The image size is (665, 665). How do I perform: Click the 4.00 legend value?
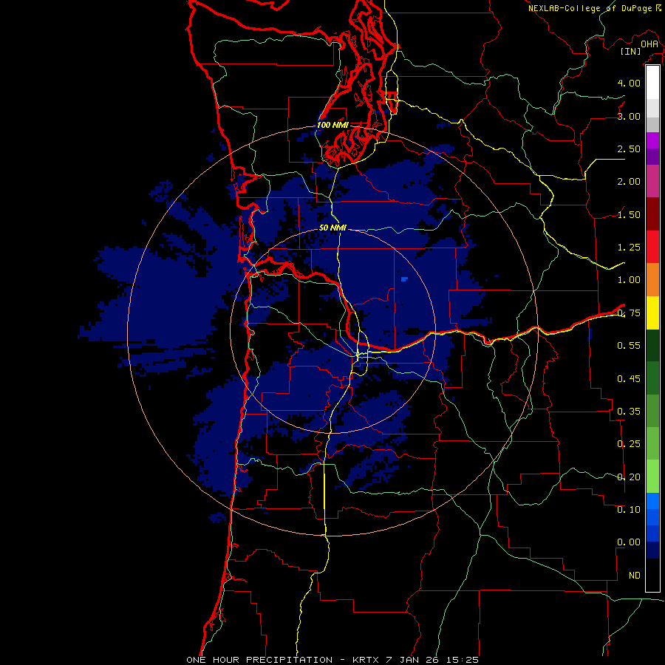pyautogui.click(x=629, y=83)
